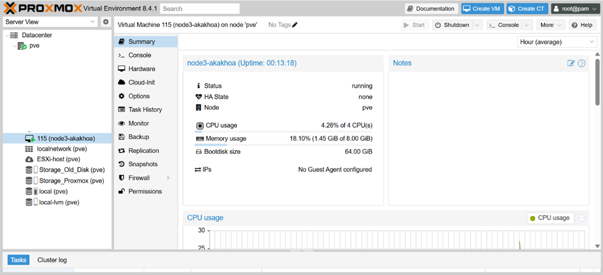Open the Documentation button

pos(432,9)
